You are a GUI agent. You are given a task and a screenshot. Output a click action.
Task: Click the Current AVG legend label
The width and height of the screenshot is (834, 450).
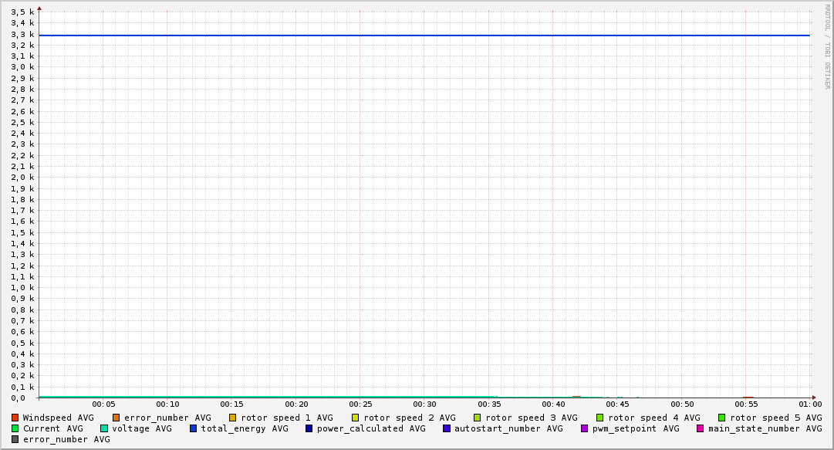coord(52,428)
